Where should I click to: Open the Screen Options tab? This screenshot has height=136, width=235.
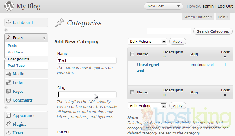pyautogui.click(x=198, y=17)
